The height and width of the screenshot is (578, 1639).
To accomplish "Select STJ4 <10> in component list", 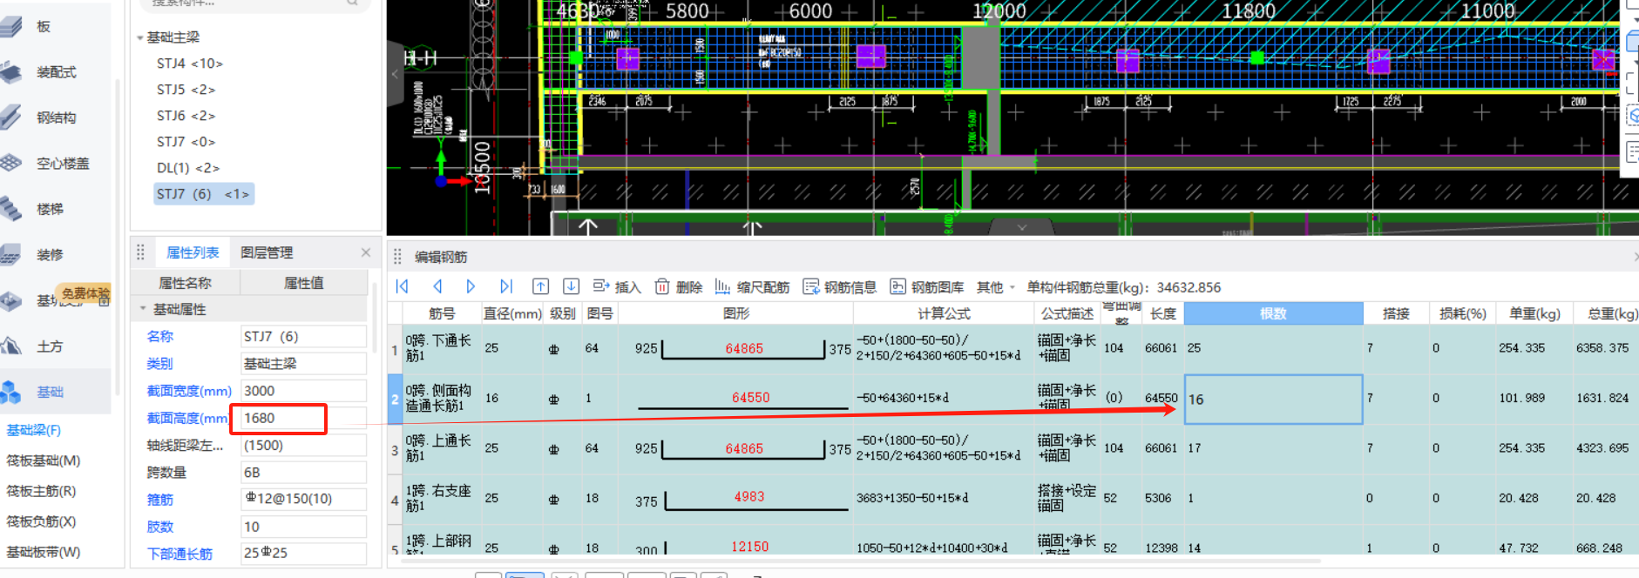I will click(190, 64).
